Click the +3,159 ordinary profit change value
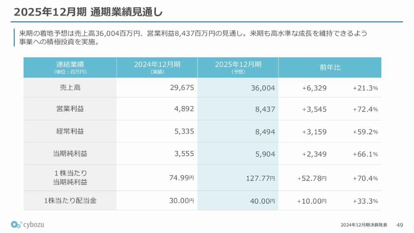The height and width of the screenshot is (233, 414). pos(314,132)
